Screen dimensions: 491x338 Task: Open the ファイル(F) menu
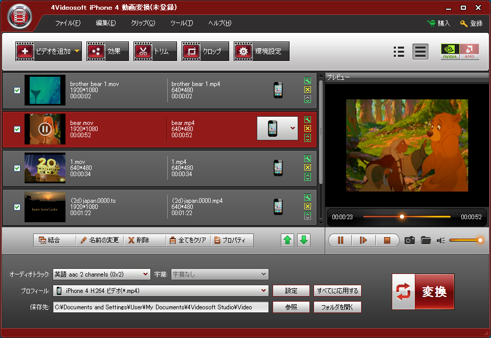(68, 23)
